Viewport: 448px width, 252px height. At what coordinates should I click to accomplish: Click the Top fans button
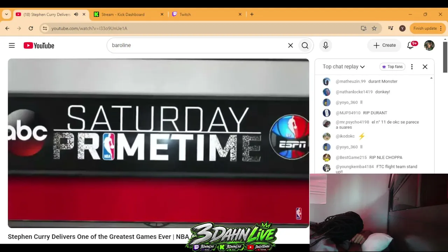pyautogui.click(x=392, y=66)
